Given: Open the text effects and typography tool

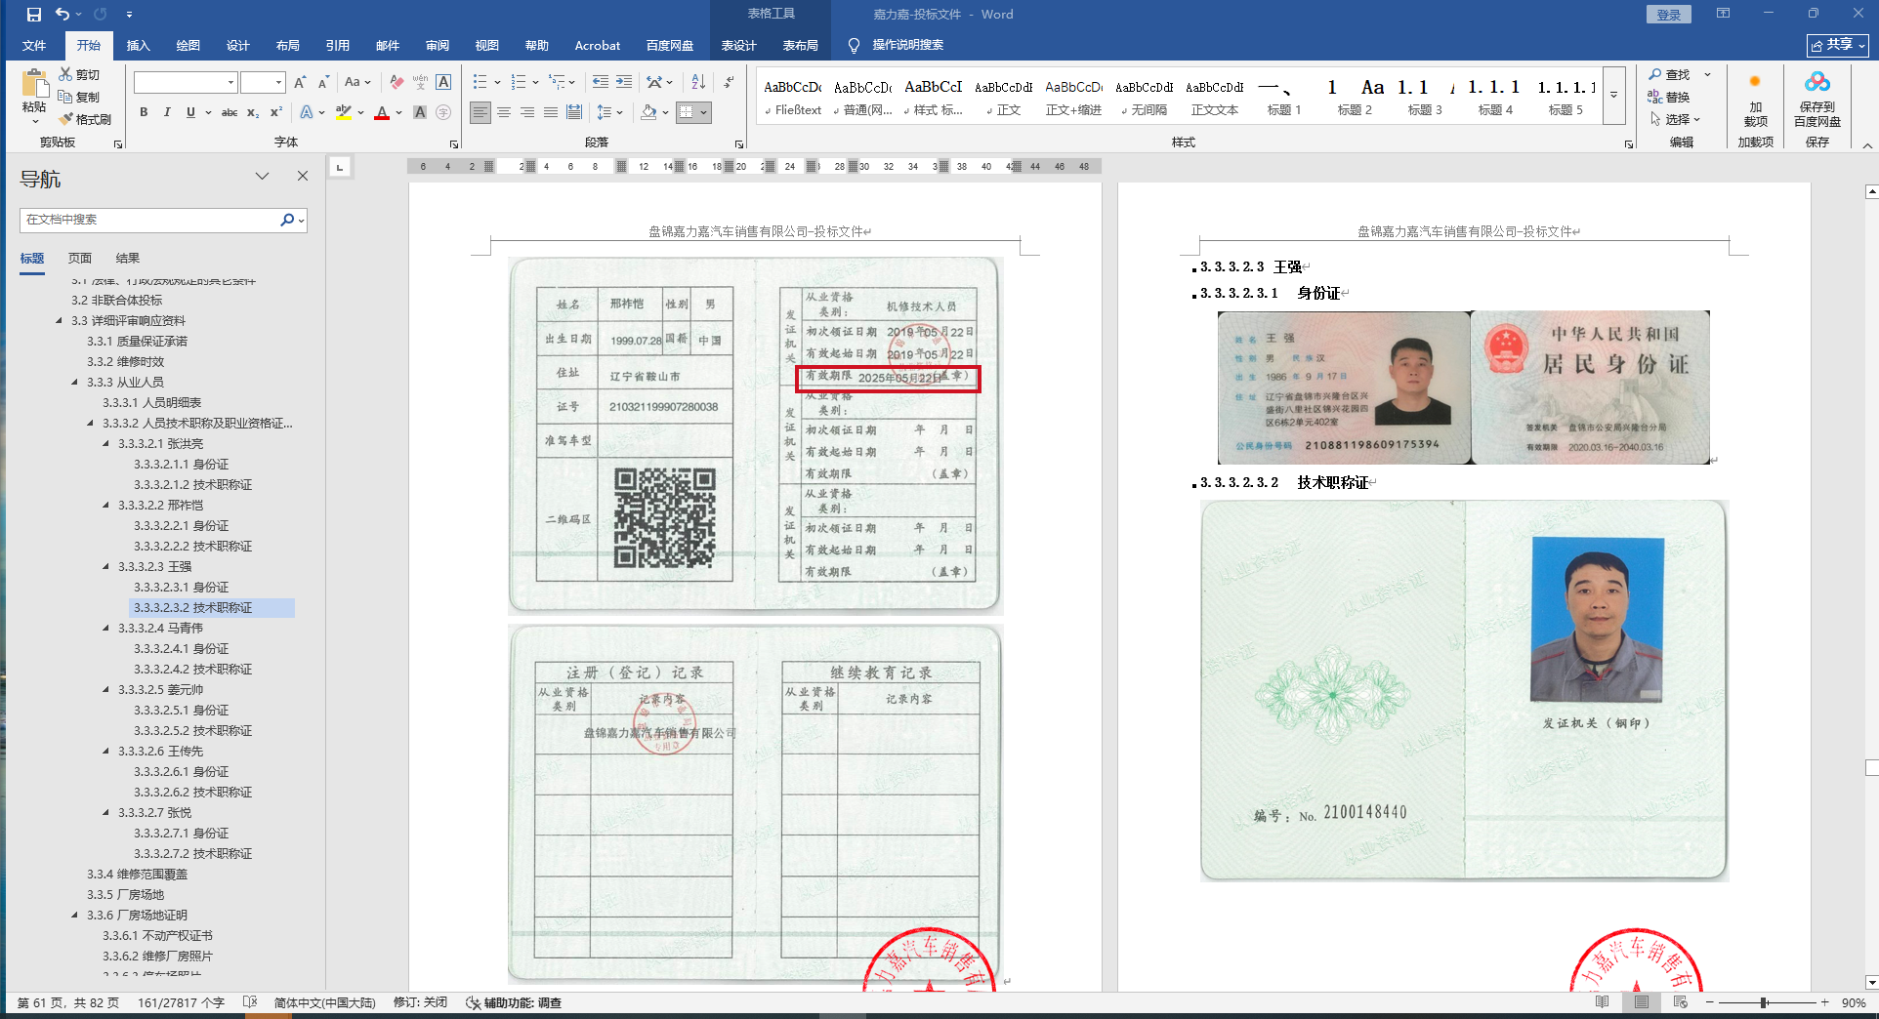Looking at the screenshot, I should coord(307,112).
